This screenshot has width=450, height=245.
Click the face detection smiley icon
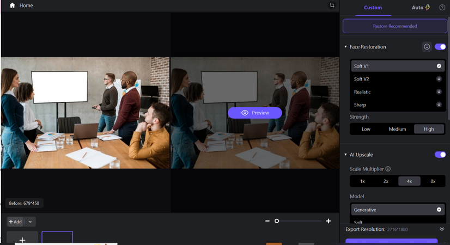pyautogui.click(x=427, y=46)
